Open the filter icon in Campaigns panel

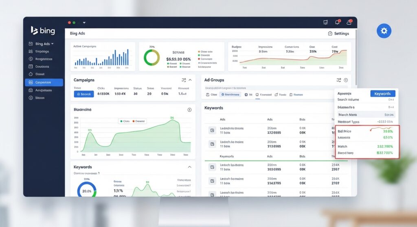tap(183, 80)
